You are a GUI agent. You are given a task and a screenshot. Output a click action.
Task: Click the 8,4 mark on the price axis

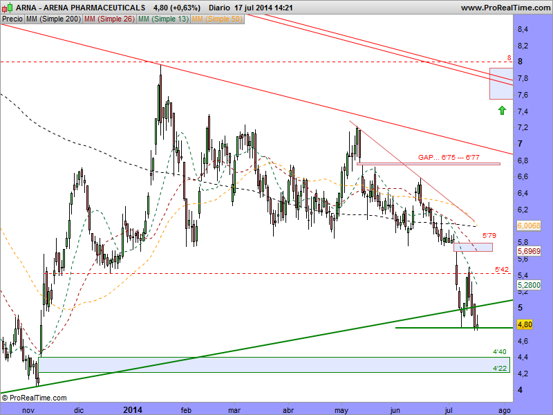tap(523, 29)
